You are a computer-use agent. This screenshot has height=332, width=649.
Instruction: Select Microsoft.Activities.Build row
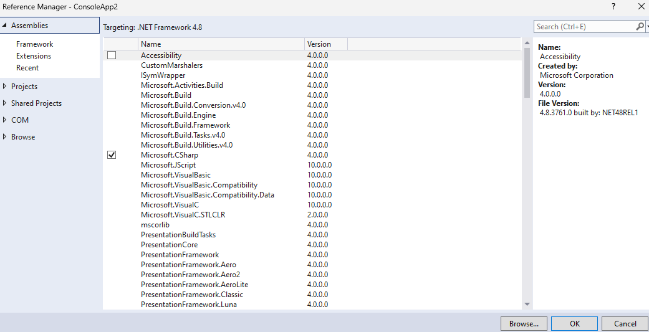coord(312,85)
